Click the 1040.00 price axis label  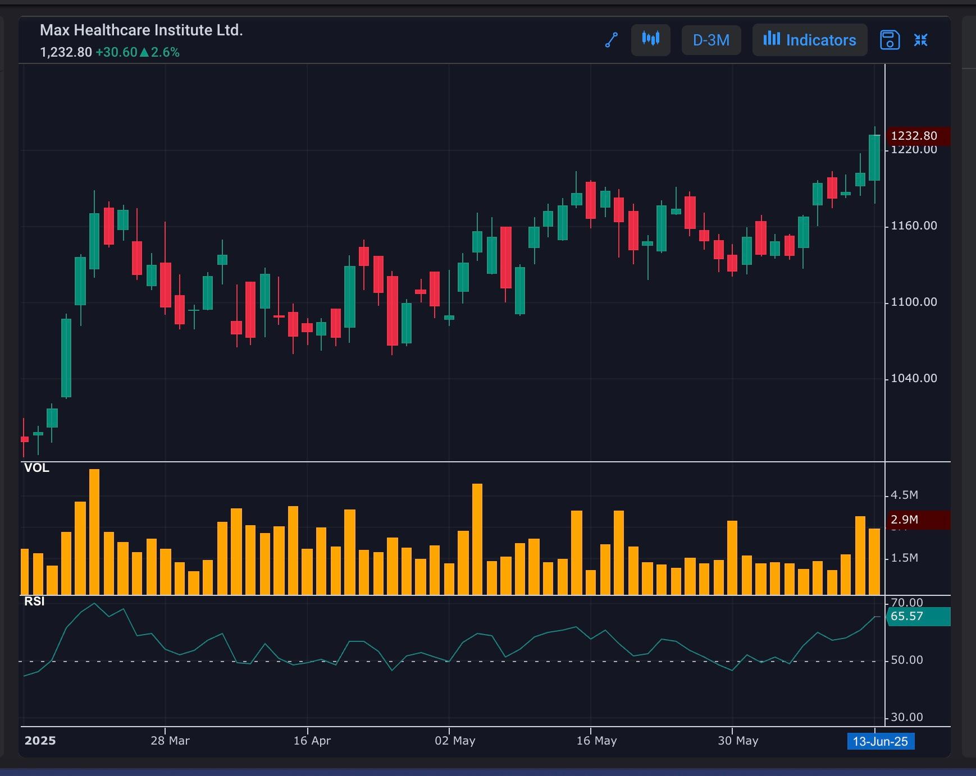tap(914, 378)
